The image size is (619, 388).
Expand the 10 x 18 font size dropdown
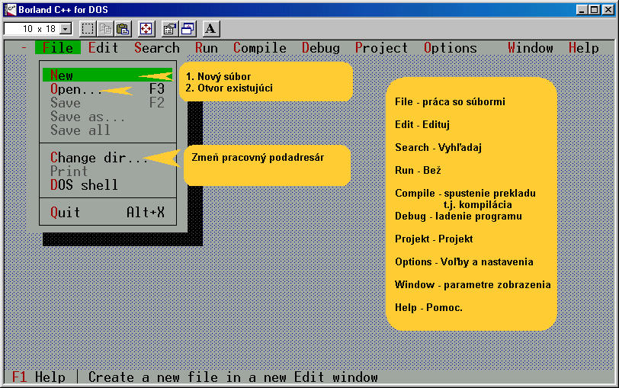coord(65,29)
